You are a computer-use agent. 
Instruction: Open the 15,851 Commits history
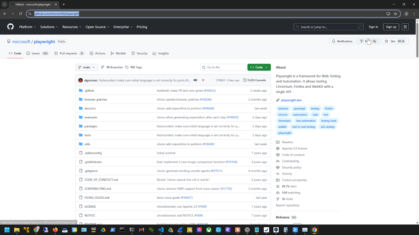click(255, 80)
